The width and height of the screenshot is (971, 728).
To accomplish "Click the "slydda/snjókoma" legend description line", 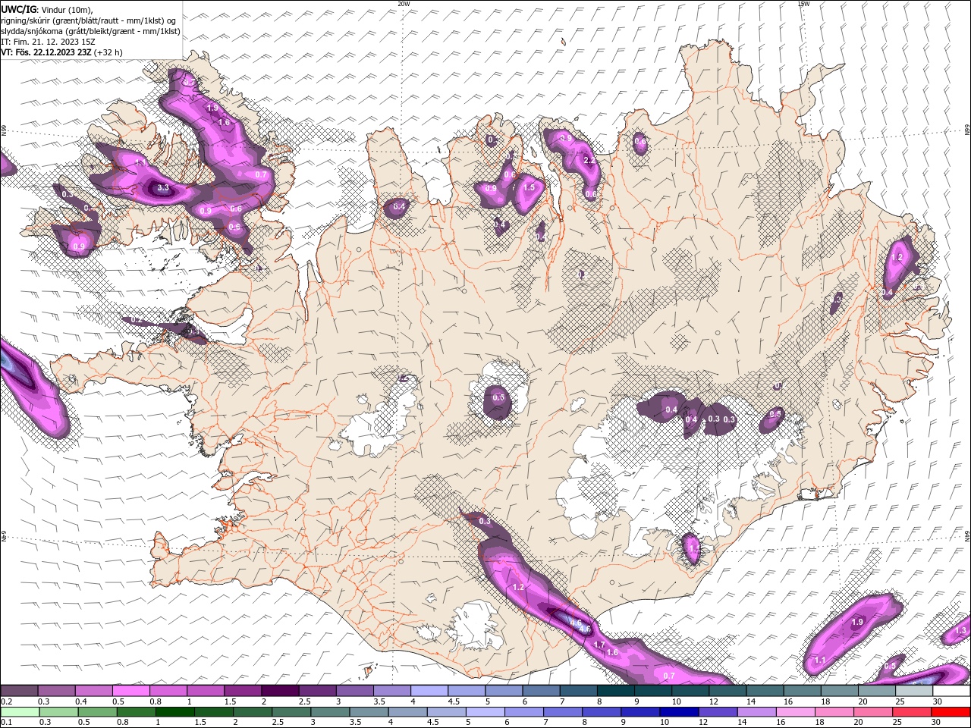I will tap(90, 31).
